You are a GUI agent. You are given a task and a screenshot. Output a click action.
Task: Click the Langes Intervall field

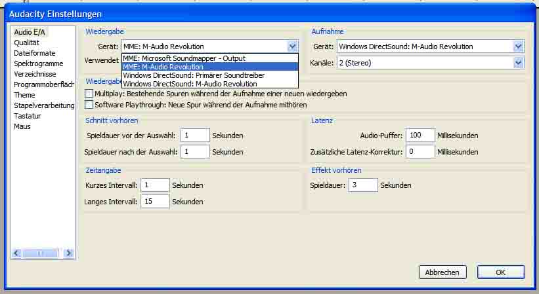pyautogui.click(x=154, y=202)
